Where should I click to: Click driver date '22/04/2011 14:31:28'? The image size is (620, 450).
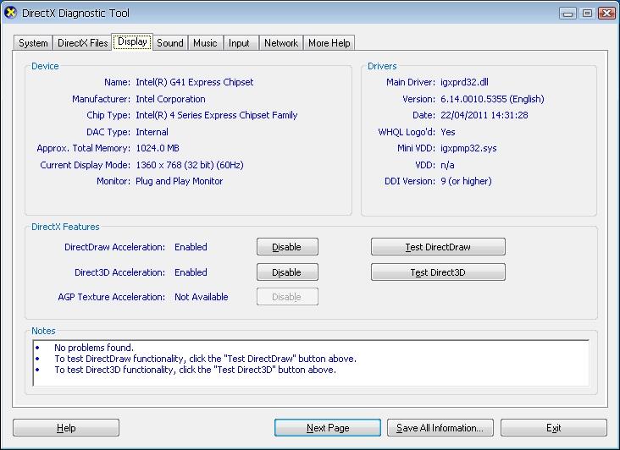pos(484,115)
